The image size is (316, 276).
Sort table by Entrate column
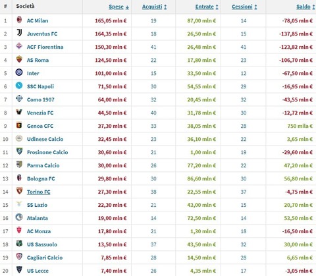click(x=207, y=7)
